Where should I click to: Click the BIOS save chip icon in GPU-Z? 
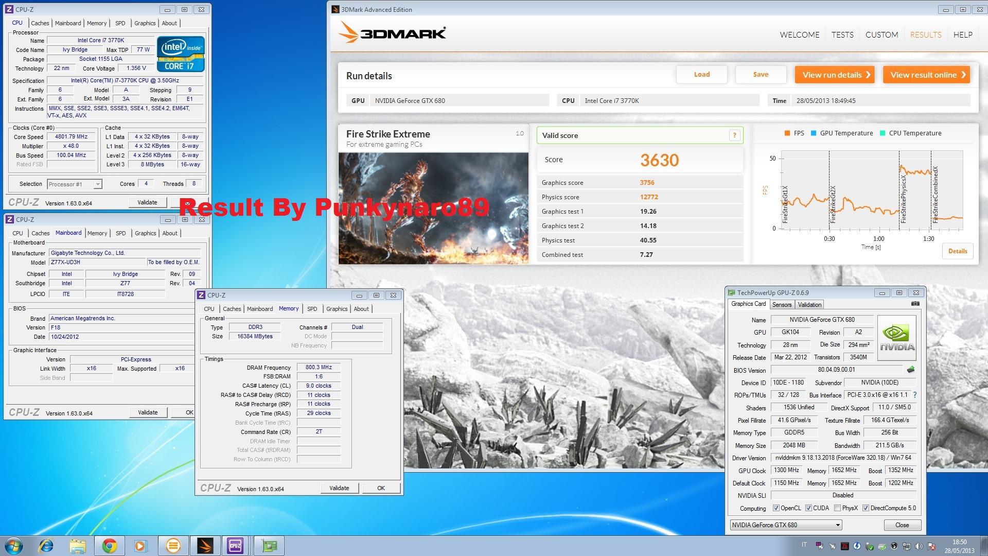pyautogui.click(x=910, y=370)
